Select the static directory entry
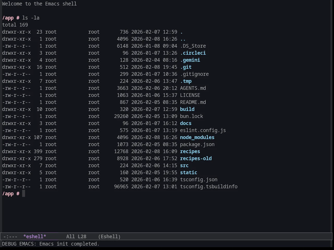The width and height of the screenshot is (334, 250). 189,172
